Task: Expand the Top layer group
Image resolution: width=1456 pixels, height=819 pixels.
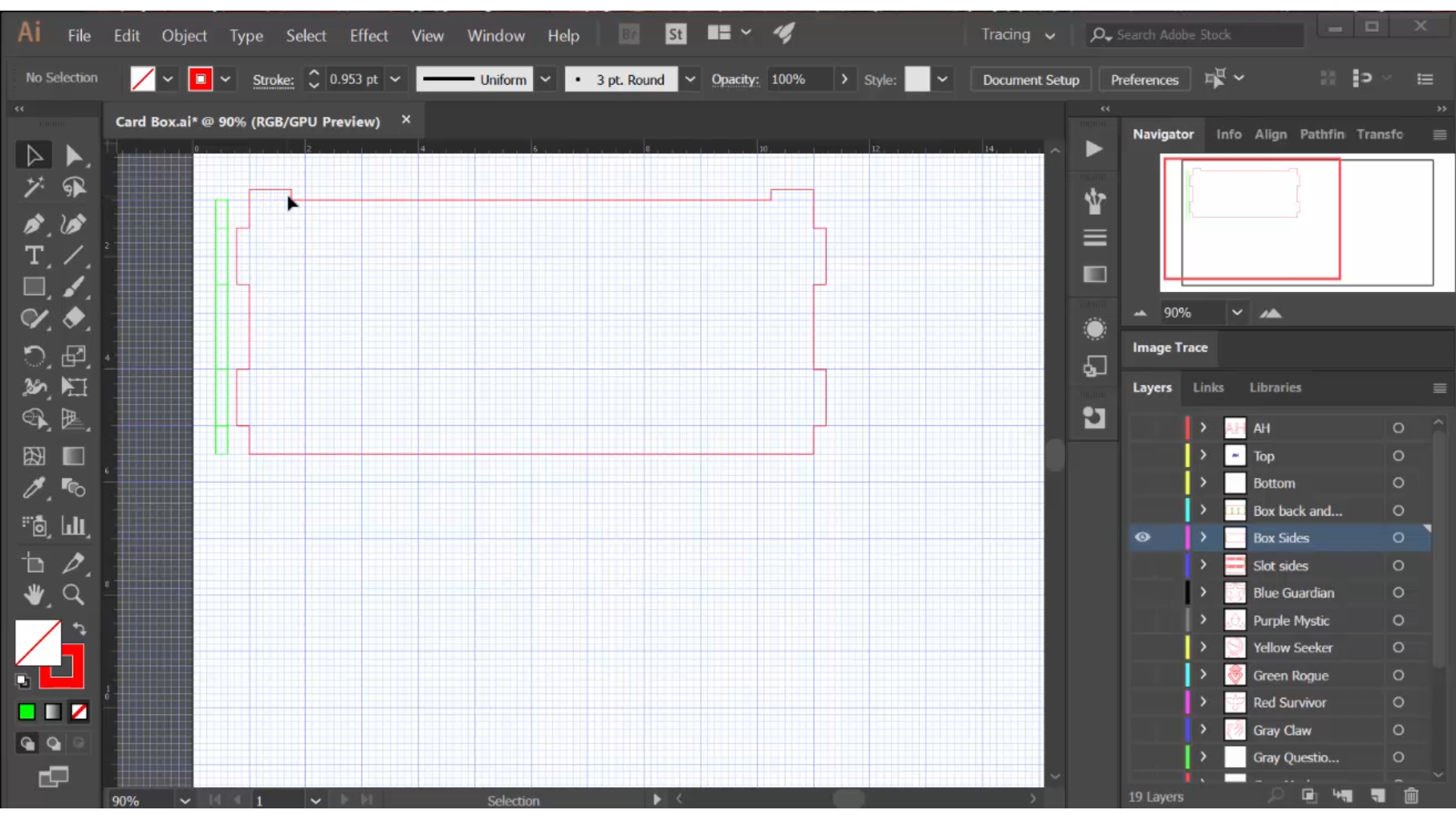Action: tap(1204, 455)
